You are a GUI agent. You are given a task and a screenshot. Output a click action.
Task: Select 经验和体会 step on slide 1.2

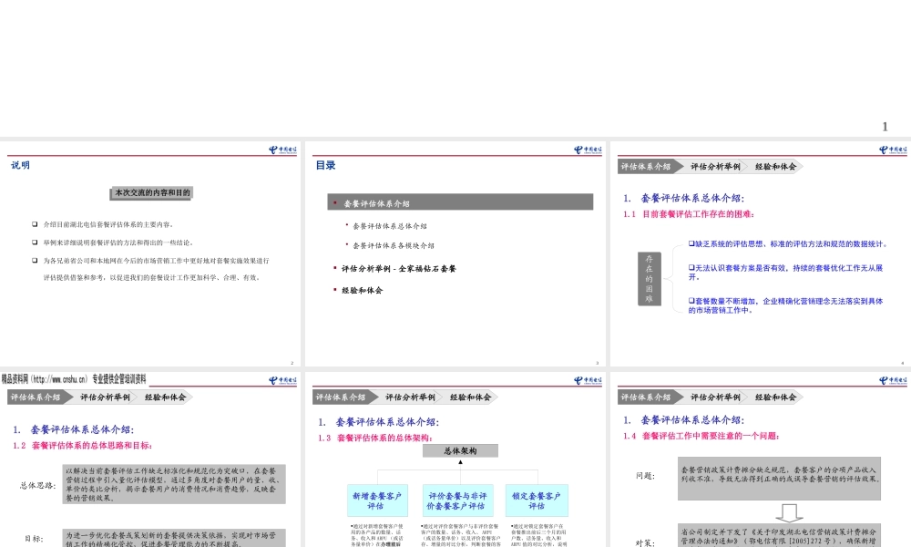166,397
